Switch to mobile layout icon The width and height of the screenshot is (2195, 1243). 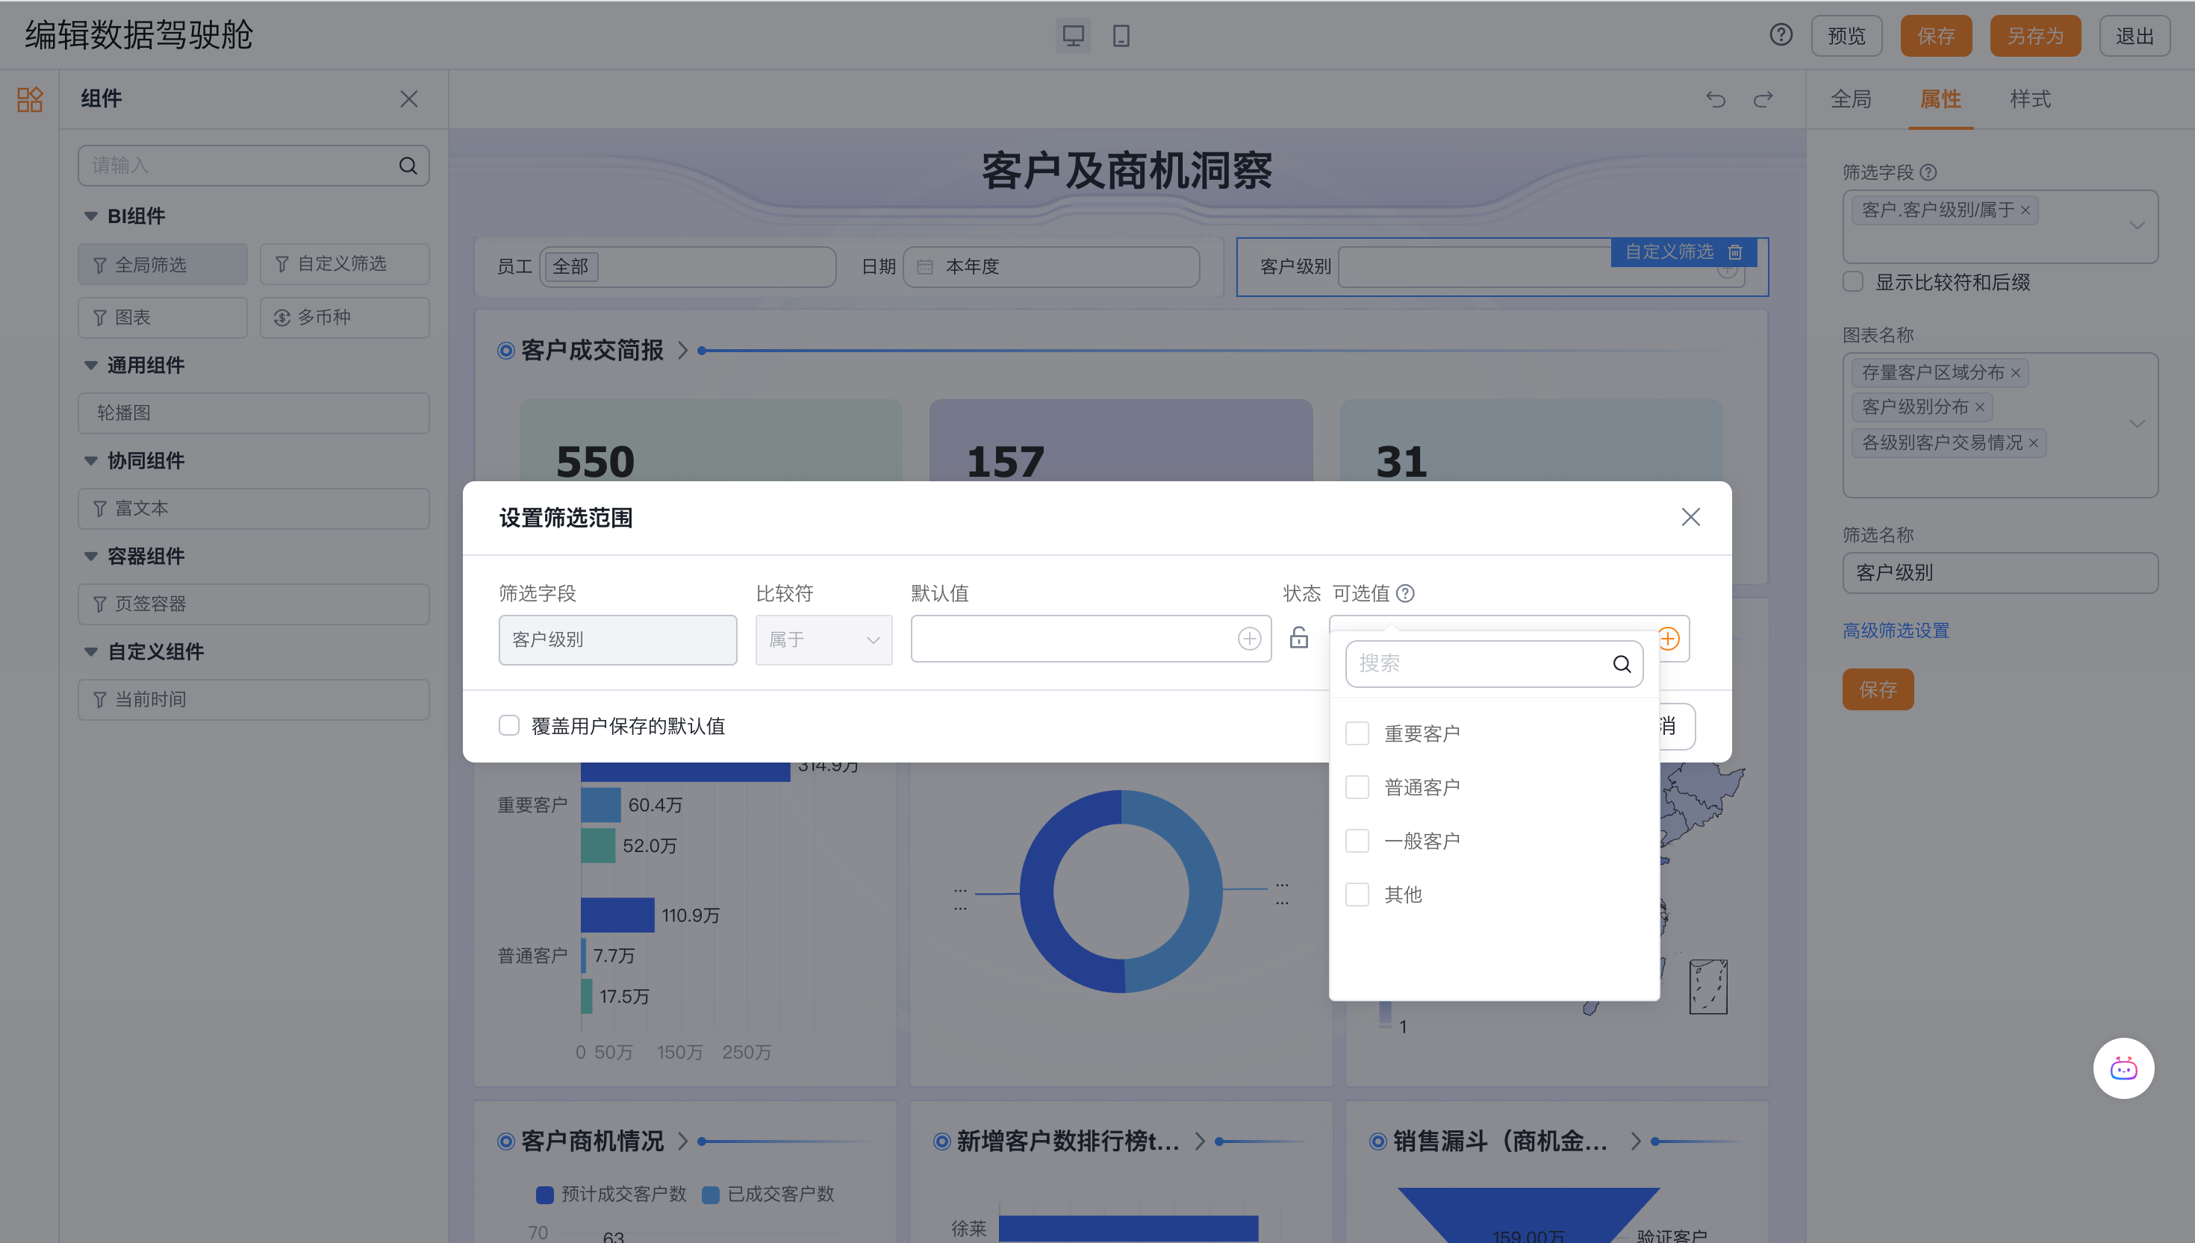point(1121,36)
